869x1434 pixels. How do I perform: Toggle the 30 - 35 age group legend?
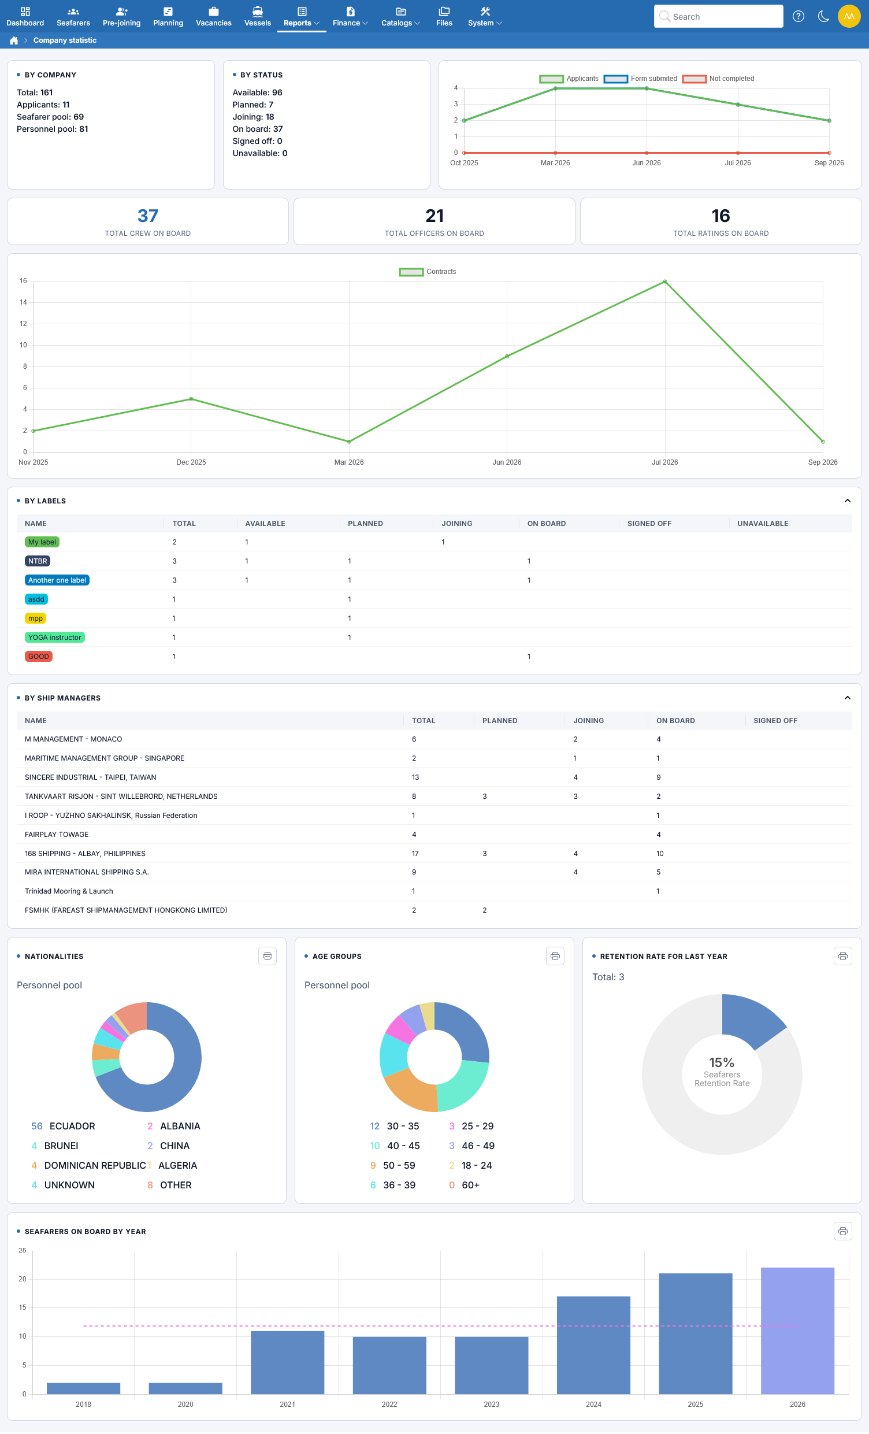tap(395, 1126)
